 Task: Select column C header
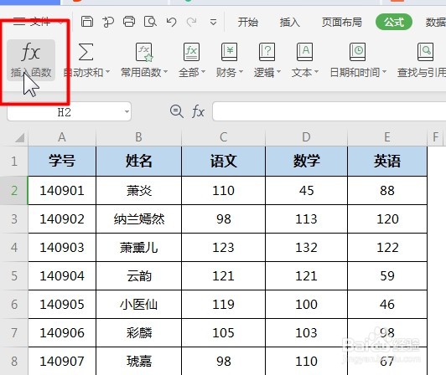tap(223, 137)
